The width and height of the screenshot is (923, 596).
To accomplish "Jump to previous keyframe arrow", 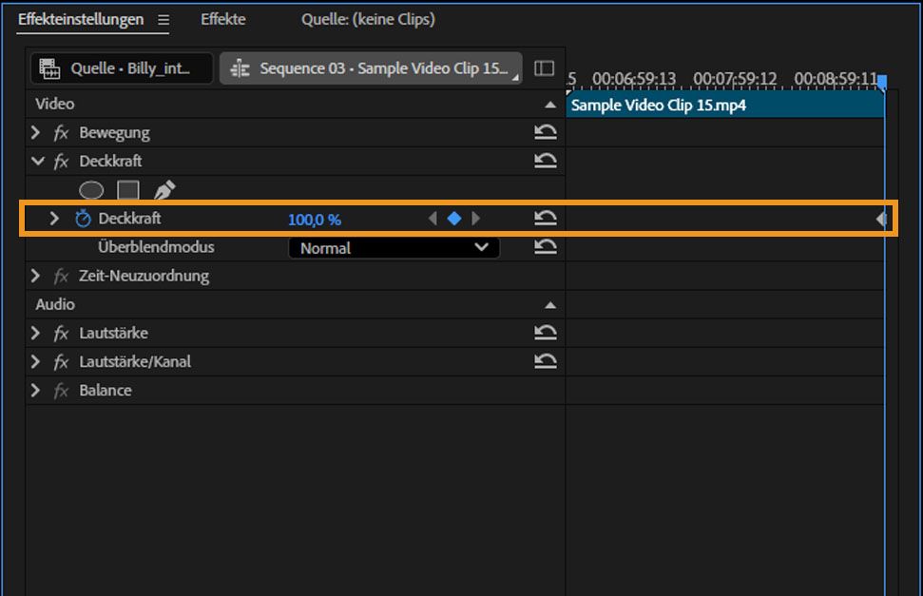I will (433, 218).
